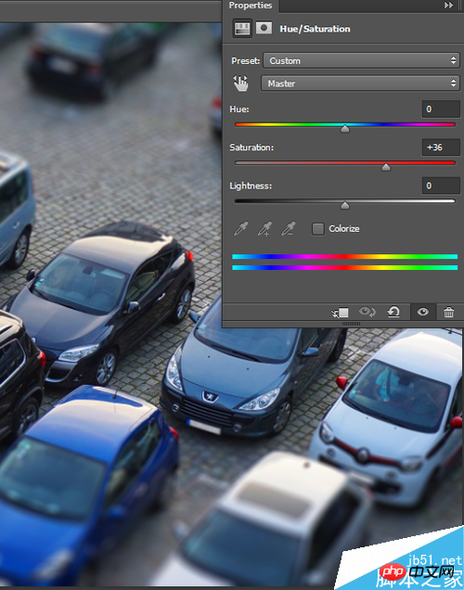
Task: Open the Preset dropdown showing Custom
Action: tap(361, 60)
